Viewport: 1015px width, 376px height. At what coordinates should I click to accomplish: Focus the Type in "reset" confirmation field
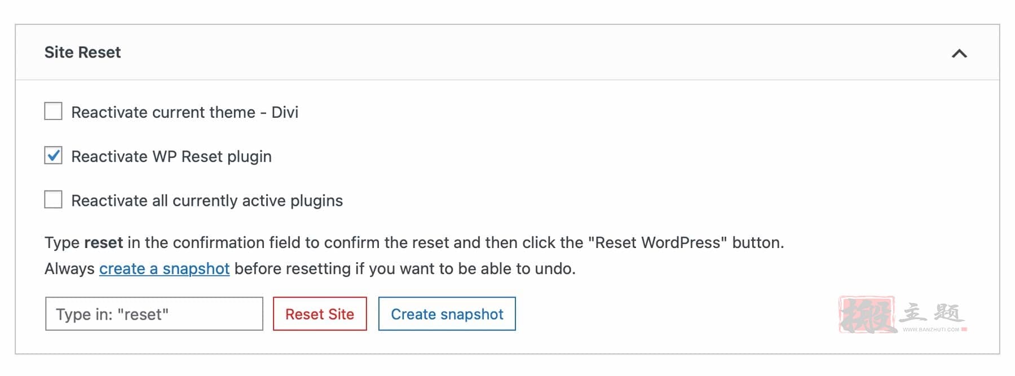pyautogui.click(x=154, y=314)
